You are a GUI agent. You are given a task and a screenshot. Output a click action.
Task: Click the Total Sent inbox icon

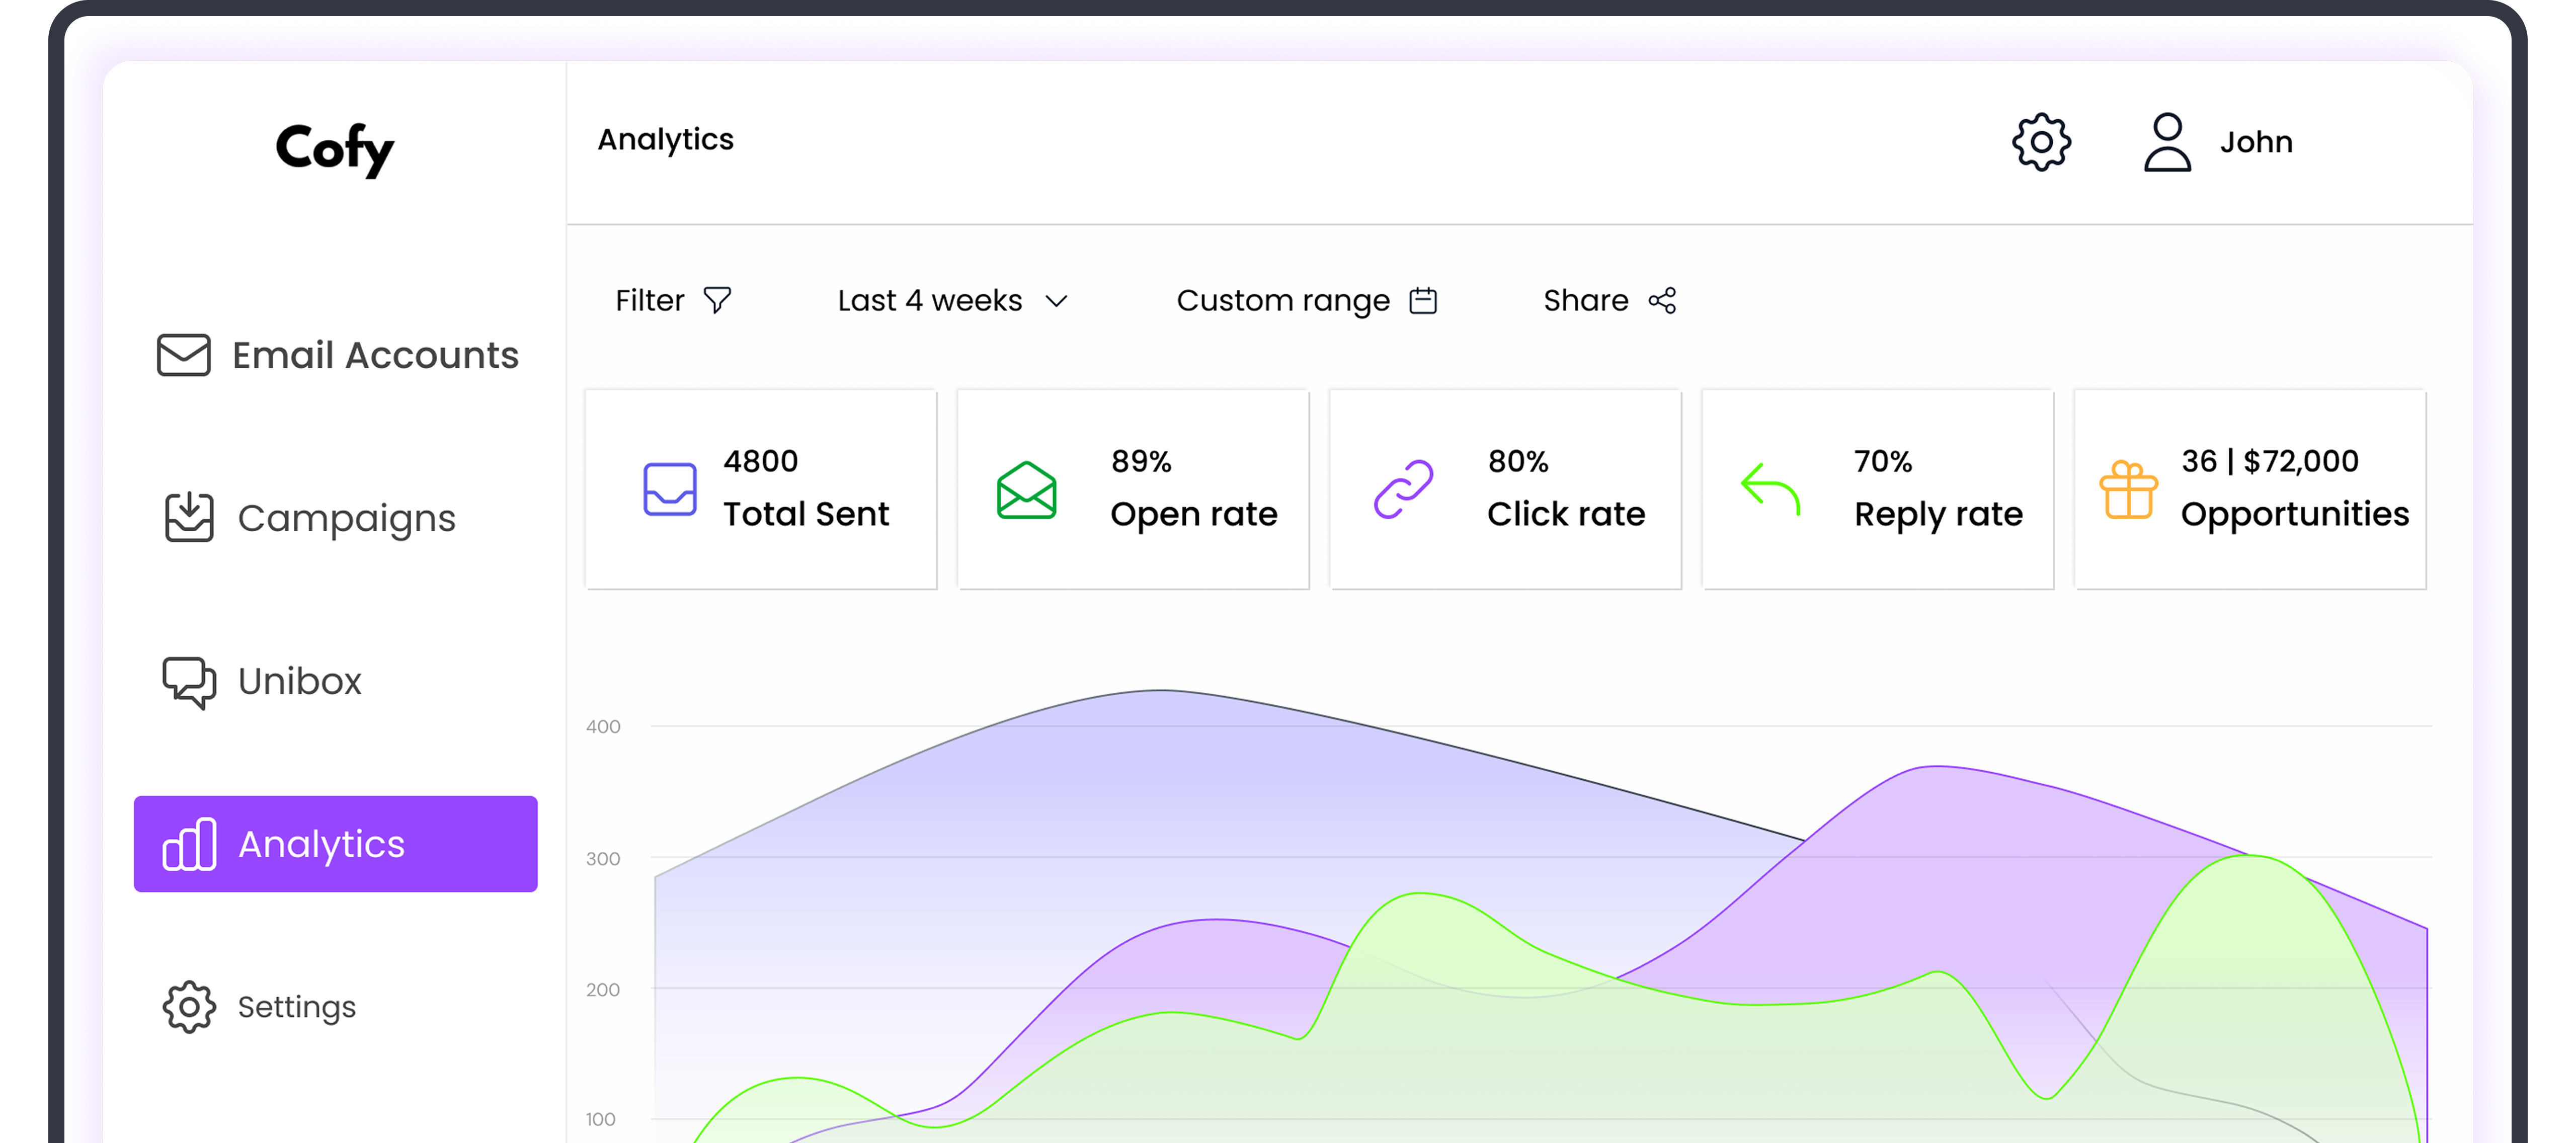click(x=670, y=489)
